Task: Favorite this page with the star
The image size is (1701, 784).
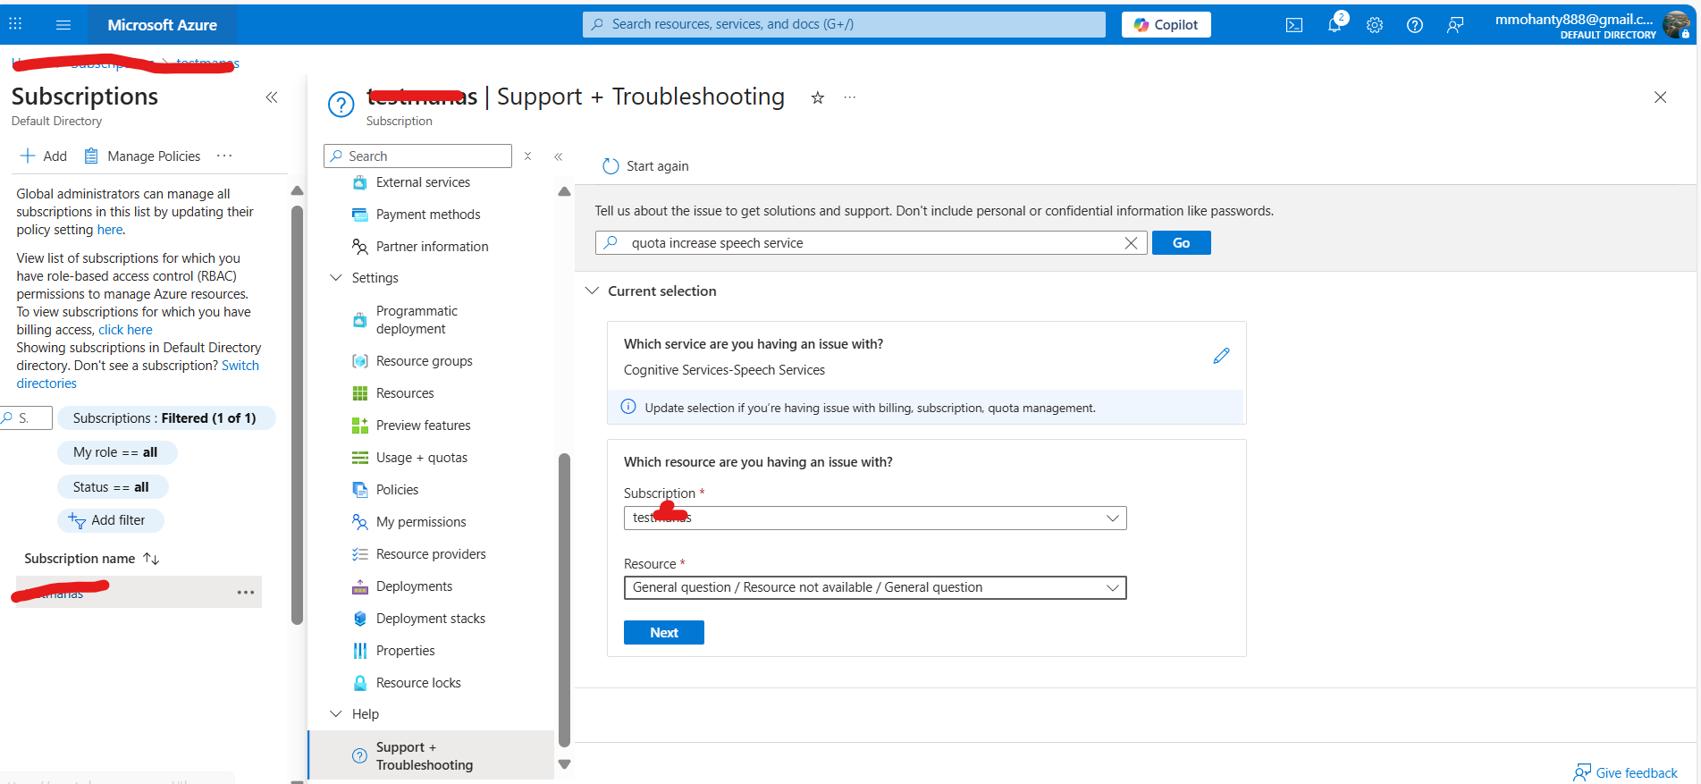Action: pos(817,97)
